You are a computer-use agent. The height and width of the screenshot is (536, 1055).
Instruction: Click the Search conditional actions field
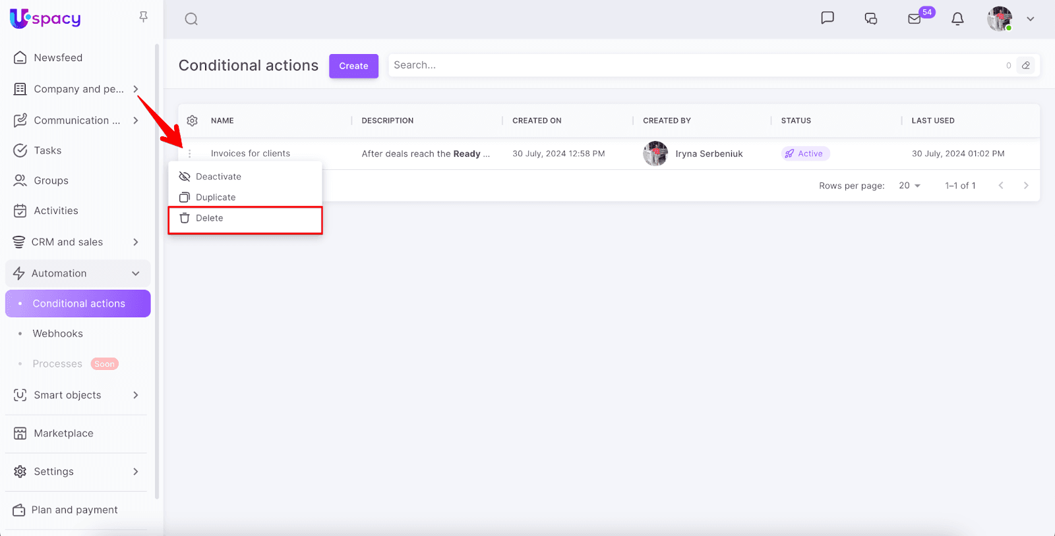692,65
